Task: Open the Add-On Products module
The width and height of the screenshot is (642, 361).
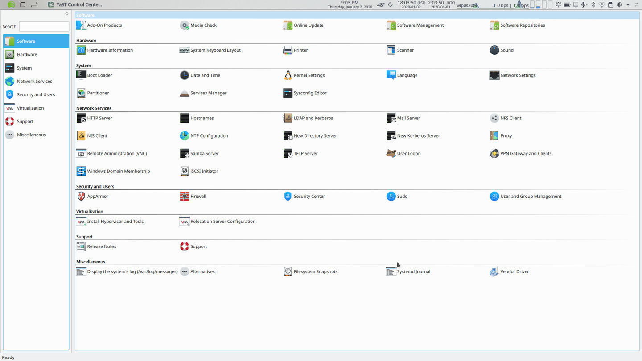Action: (x=99, y=25)
